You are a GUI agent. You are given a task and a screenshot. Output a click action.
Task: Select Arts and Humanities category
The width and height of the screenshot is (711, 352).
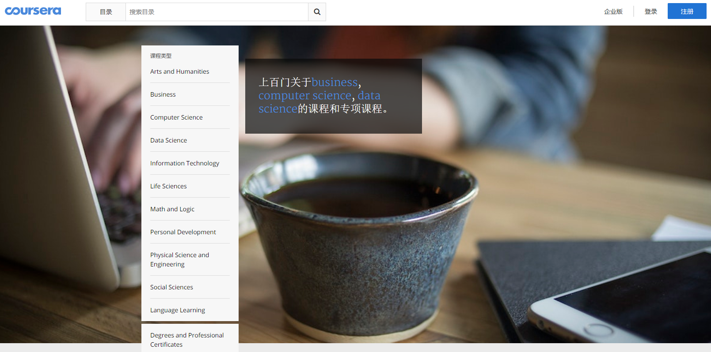tap(180, 71)
